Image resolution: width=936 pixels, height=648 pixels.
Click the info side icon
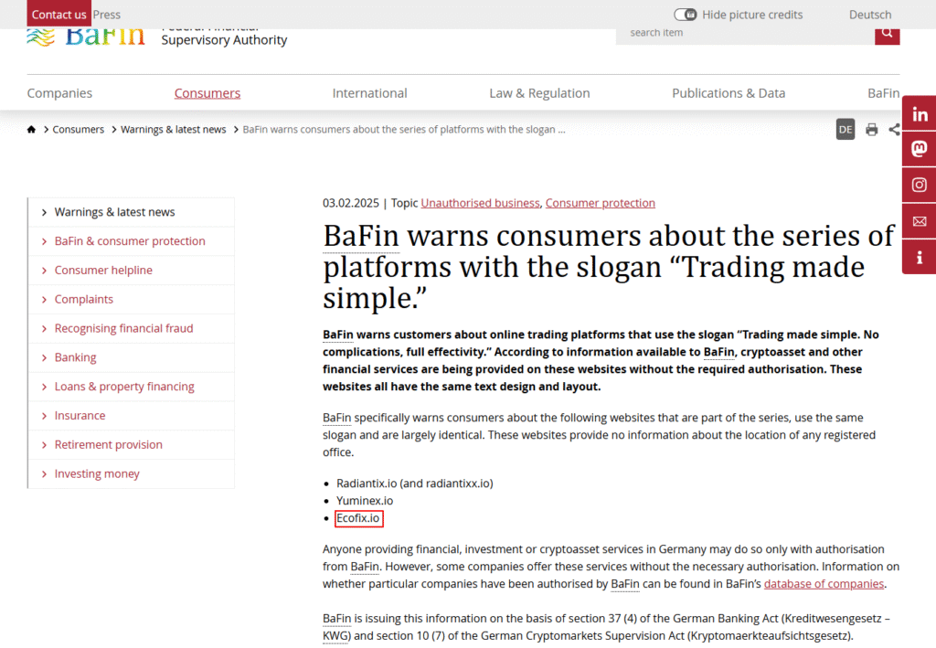[920, 257]
